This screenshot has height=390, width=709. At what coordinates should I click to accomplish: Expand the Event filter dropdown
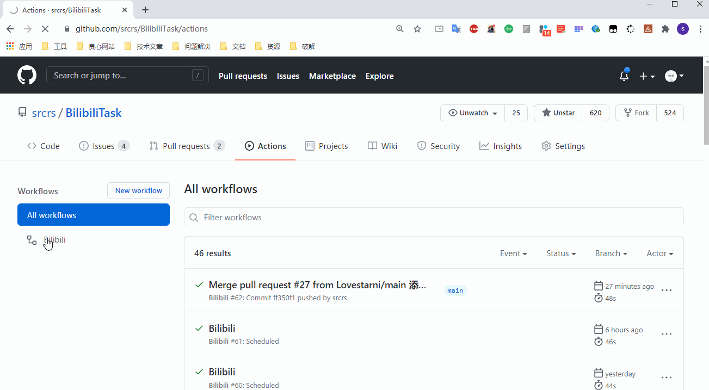[513, 253]
